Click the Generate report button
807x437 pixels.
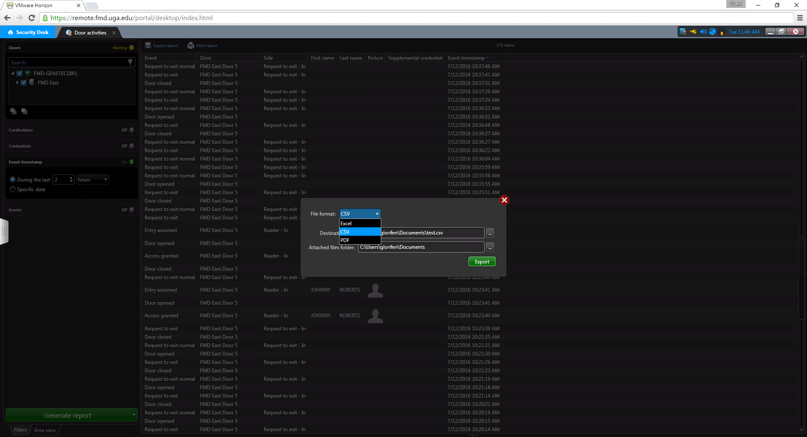68,415
